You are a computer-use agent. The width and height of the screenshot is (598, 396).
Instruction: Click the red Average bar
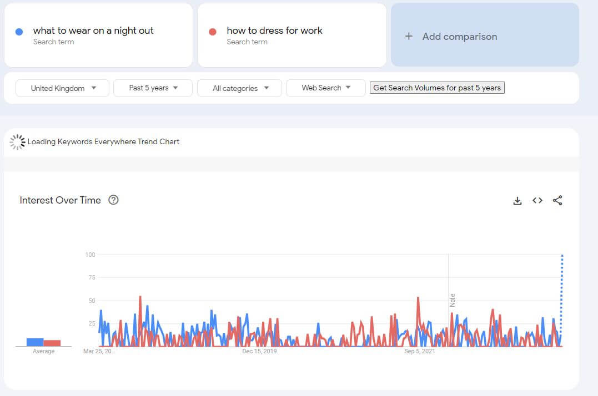point(52,343)
